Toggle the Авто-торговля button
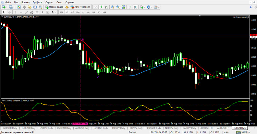The height and width of the screenshot is (134, 257). pos(80,7)
